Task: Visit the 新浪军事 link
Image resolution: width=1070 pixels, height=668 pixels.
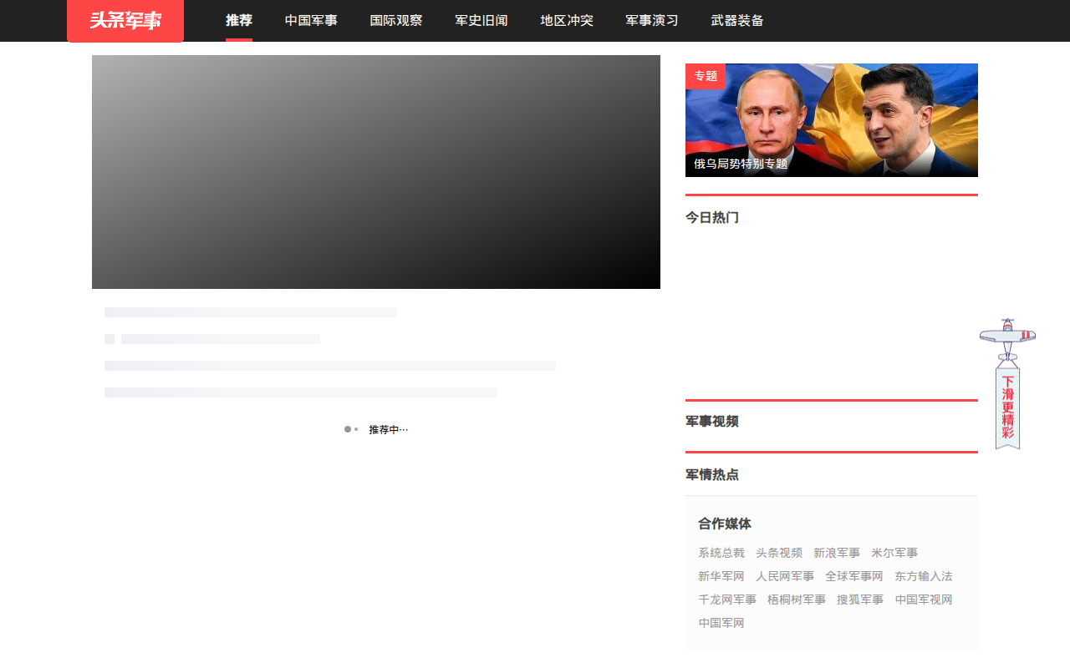Action: tap(837, 553)
